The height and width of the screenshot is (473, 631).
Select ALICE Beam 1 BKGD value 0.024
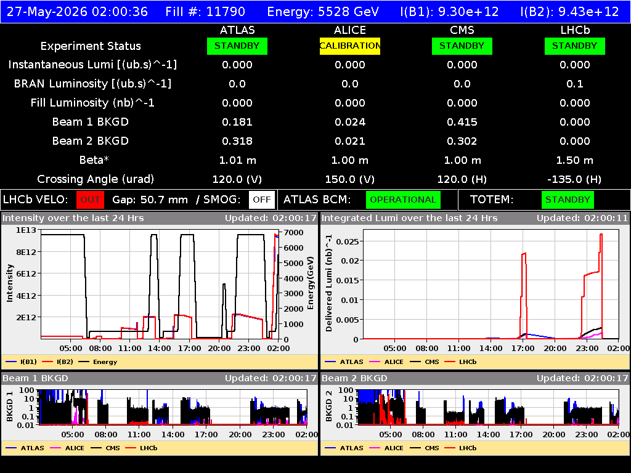pyautogui.click(x=350, y=122)
